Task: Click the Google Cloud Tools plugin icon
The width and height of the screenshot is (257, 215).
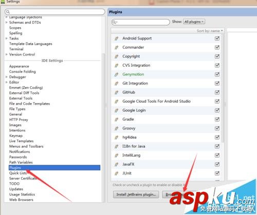Action: click(117, 102)
